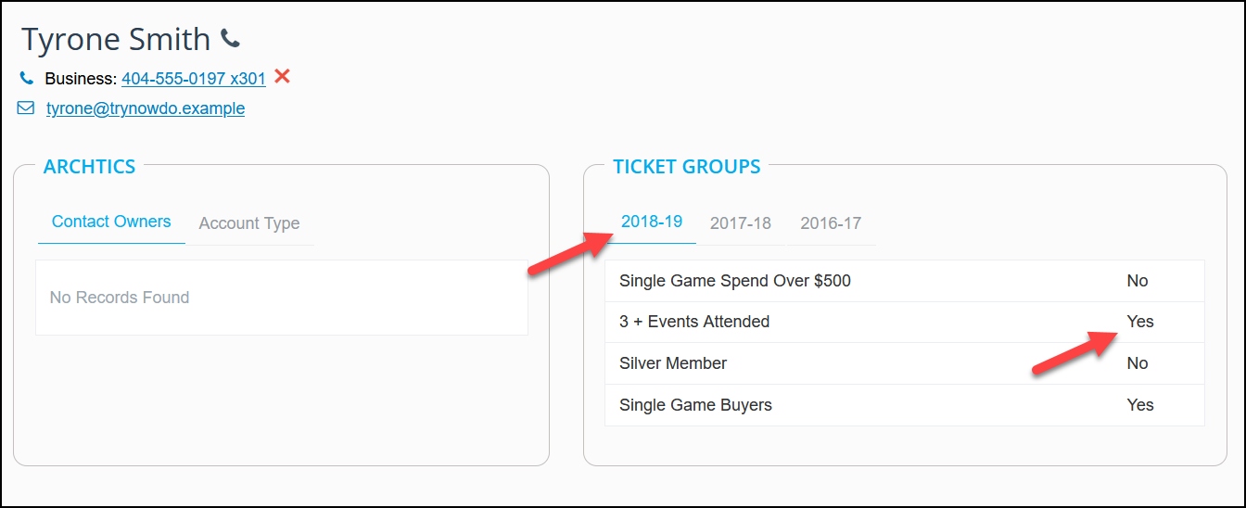Click the envelope email icon
This screenshot has width=1246, height=508.
click(x=26, y=108)
